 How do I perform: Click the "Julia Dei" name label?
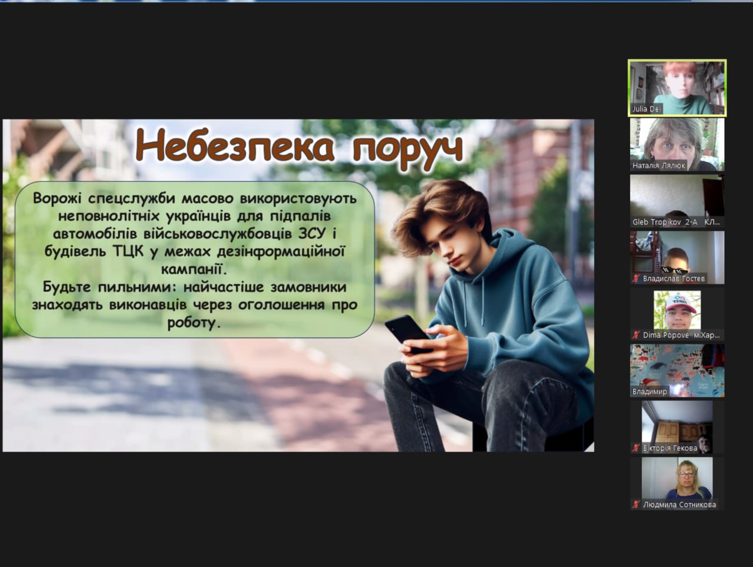point(647,109)
